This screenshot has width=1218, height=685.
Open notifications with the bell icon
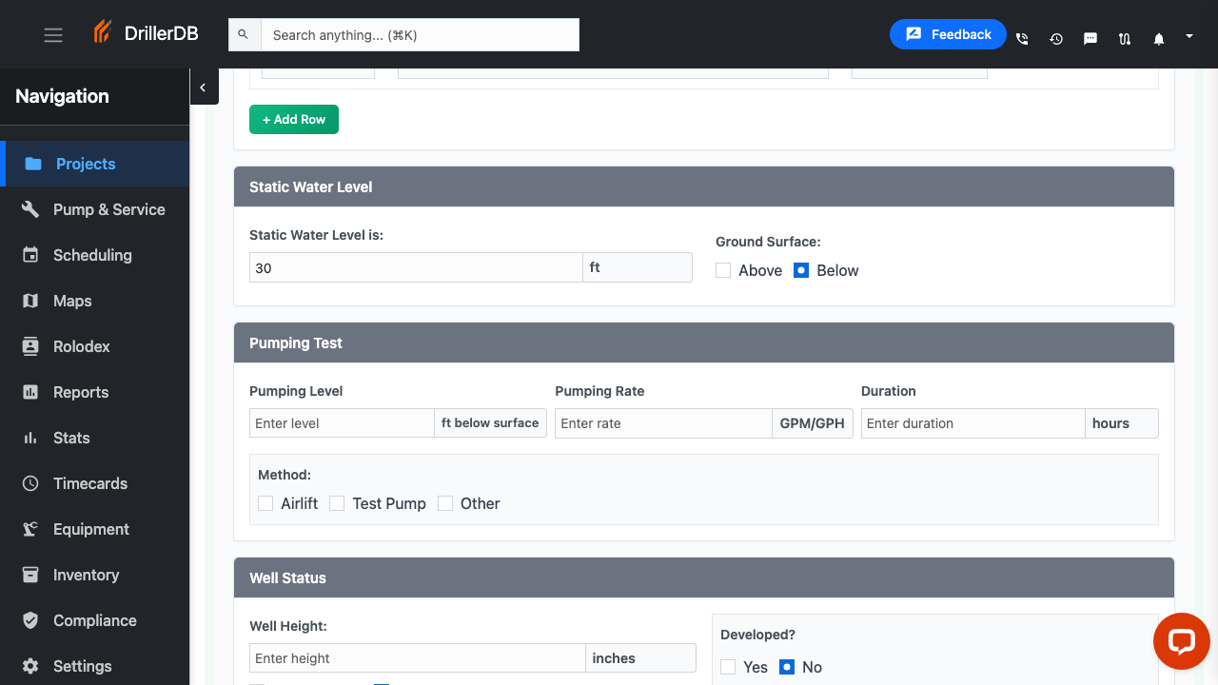pos(1158,39)
